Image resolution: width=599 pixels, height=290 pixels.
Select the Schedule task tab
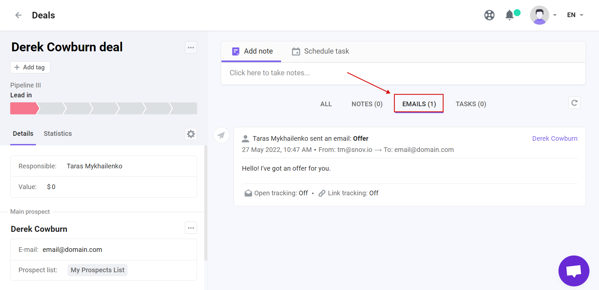(x=320, y=51)
